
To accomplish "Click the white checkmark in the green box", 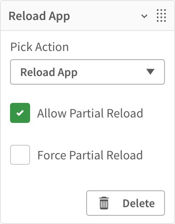I will point(20,113).
